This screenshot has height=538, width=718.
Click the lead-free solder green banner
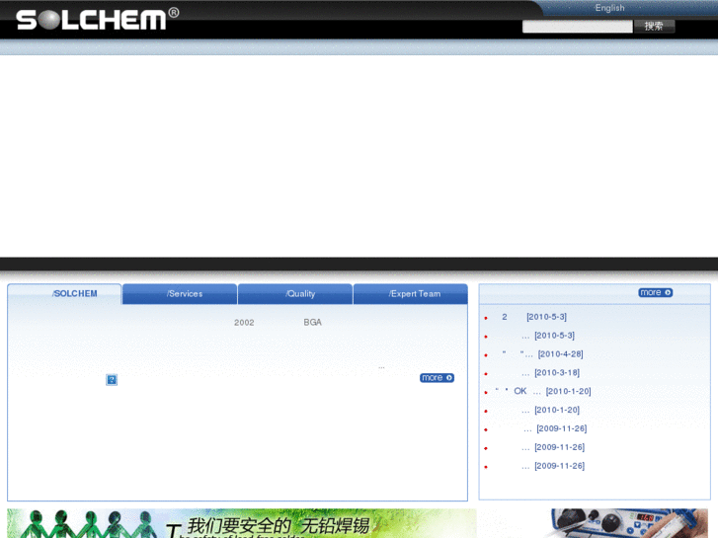pos(242,523)
